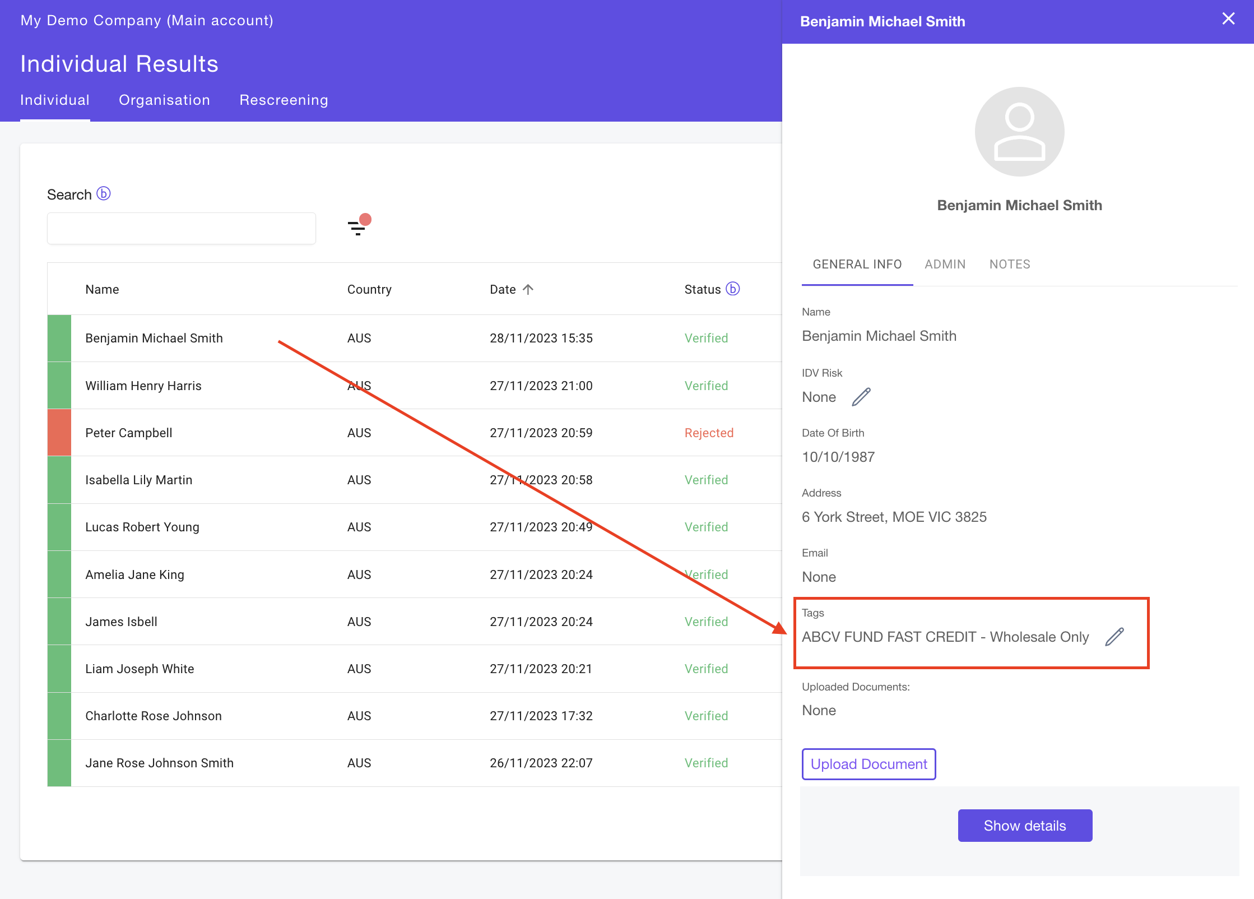Switch to the Organisation tab

pyautogui.click(x=164, y=100)
